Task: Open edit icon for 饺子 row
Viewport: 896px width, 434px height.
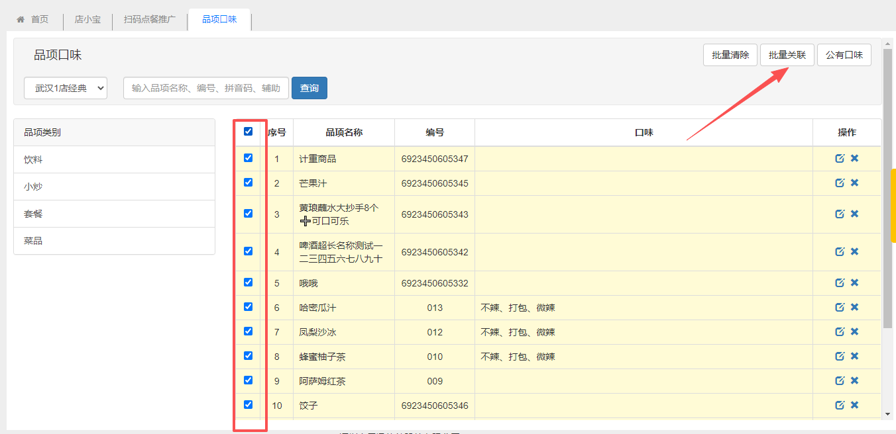Action: [840, 405]
